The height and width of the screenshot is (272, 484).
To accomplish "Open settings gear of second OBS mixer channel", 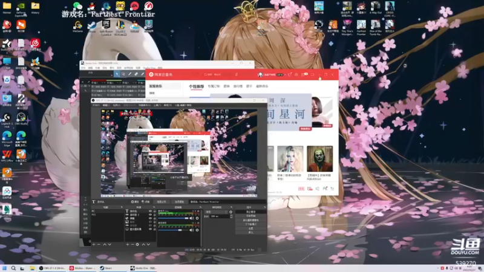I will (197, 230).
